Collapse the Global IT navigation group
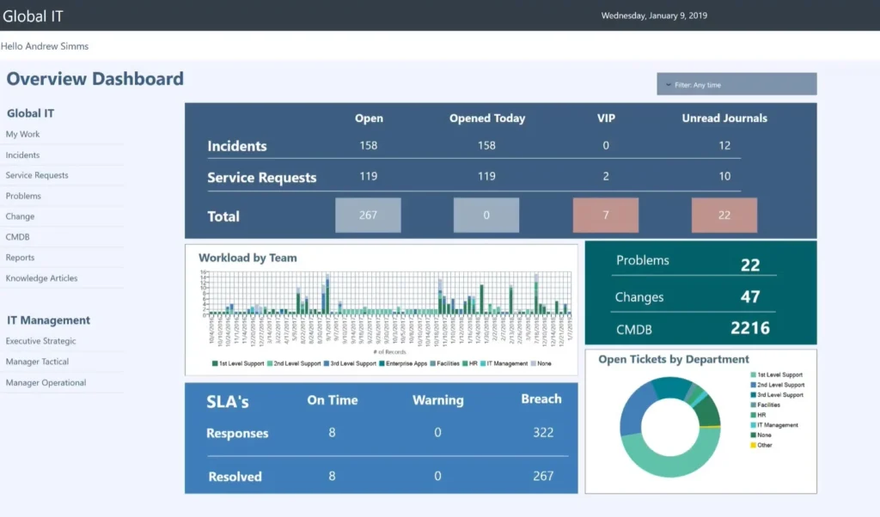The image size is (880, 517). pyautogui.click(x=30, y=113)
